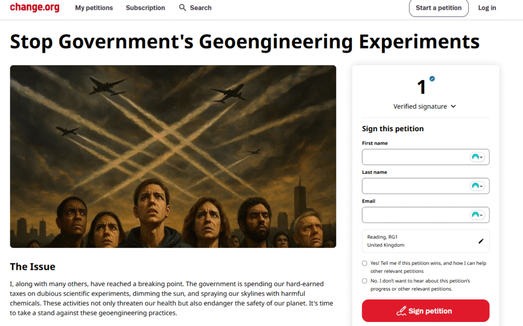523x326 pixels.
Task: Click the password manager icon in Last name
Action: coord(477,186)
